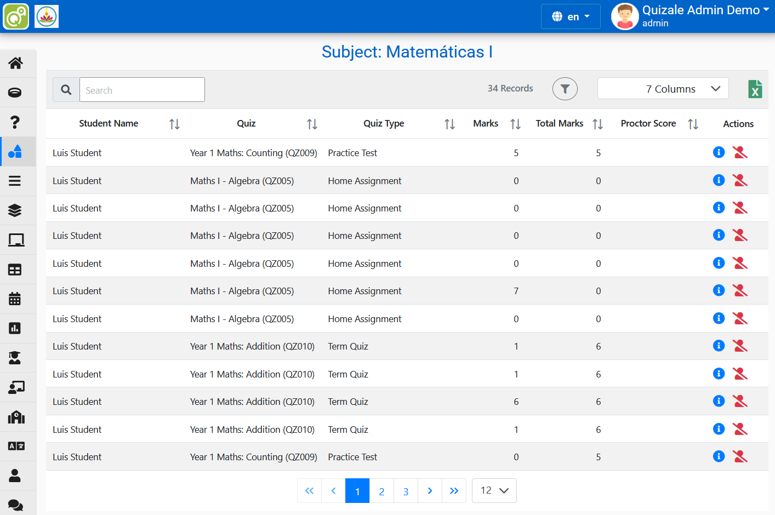
Task: Change the 12 rows per page dropdown
Action: pos(494,490)
